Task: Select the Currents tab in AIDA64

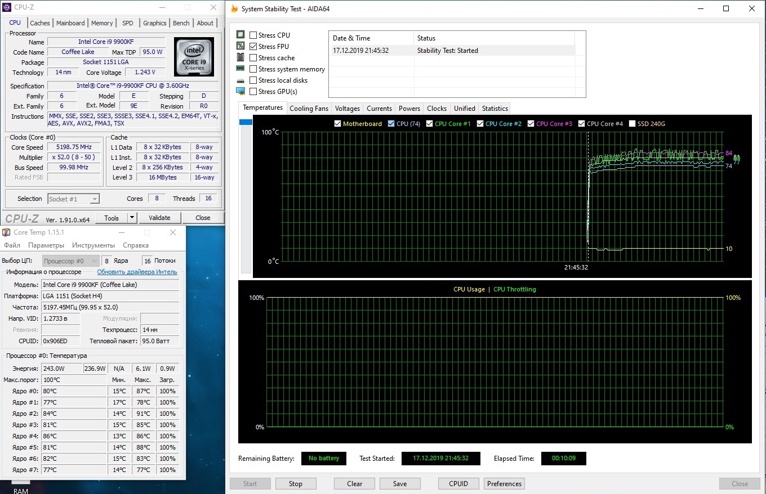Action: pyautogui.click(x=379, y=109)
